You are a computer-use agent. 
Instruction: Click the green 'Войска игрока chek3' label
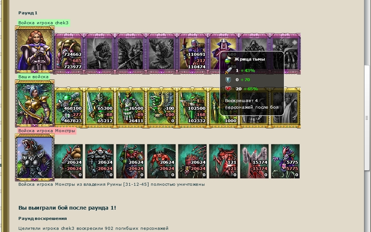point(43,23)
